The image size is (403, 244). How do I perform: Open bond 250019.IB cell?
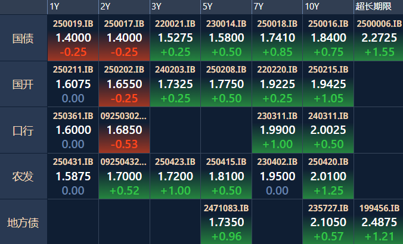(73, 37)
